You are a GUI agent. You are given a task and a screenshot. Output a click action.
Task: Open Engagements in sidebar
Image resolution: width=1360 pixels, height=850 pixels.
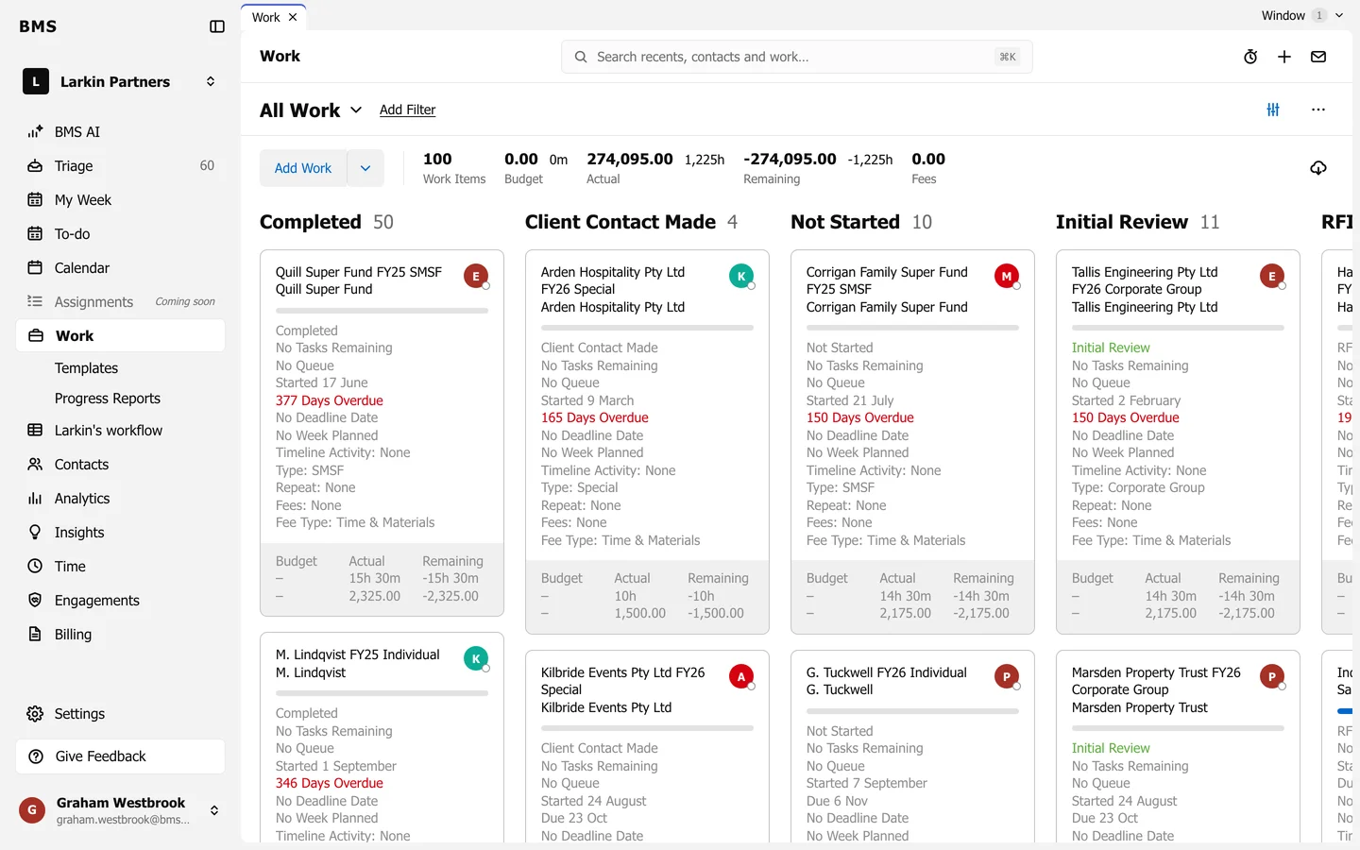click(121, 601)
